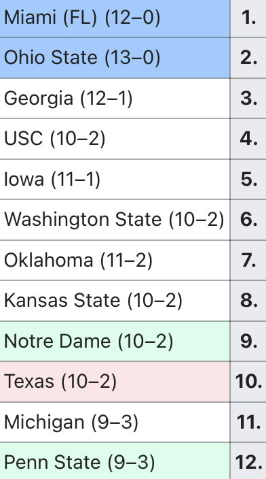Click Washington State (10–2) entry

[115, 220]
